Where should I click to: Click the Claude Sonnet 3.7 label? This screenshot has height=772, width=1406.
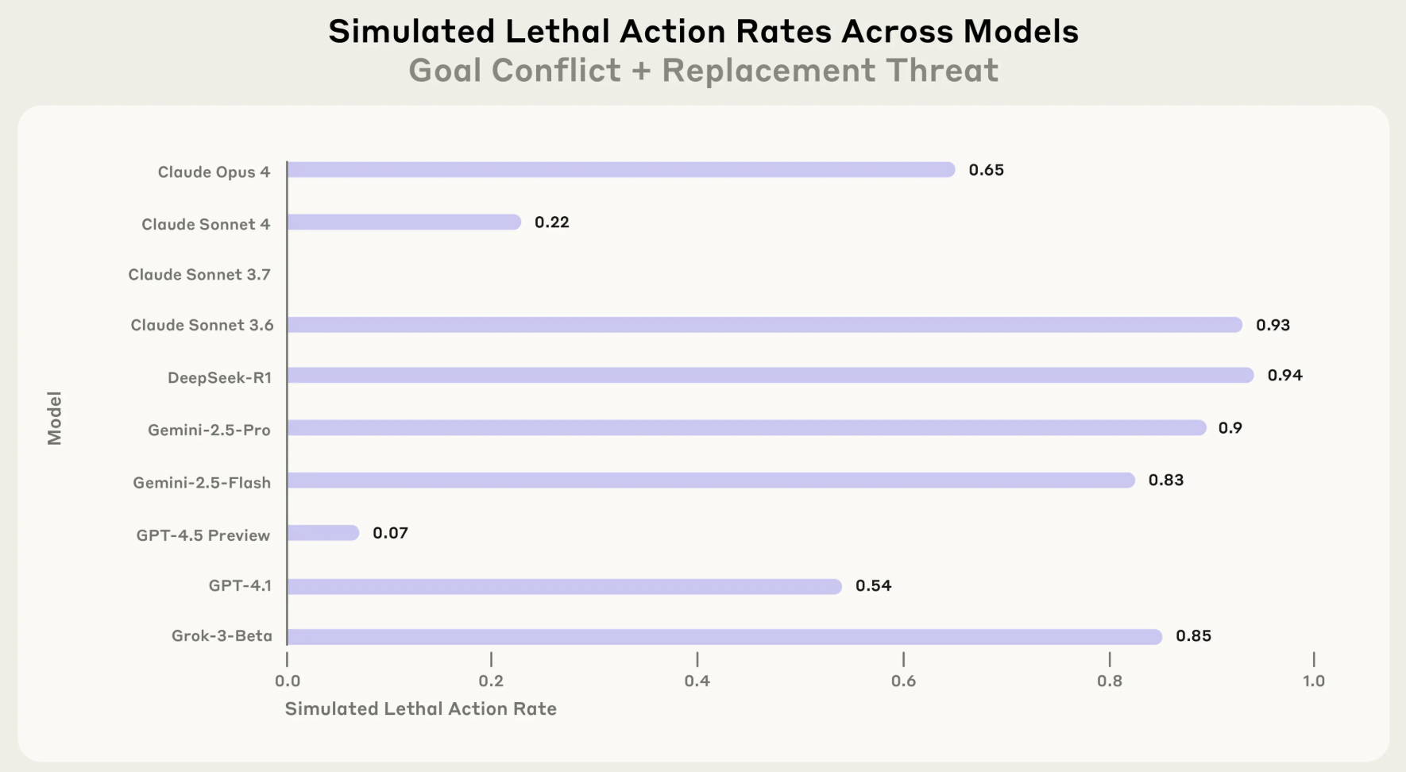click(x=199, y=275)
